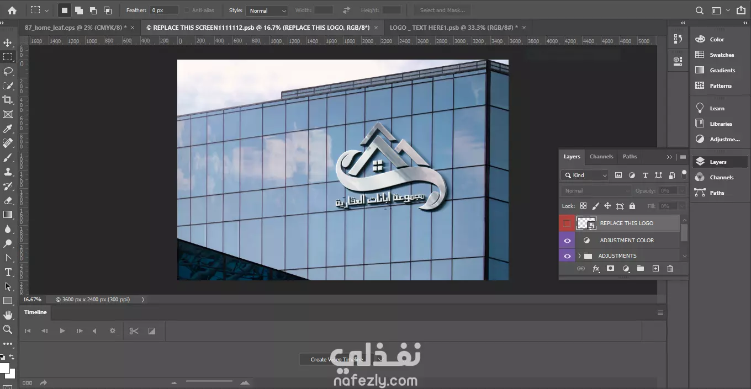Open the Fill dropdown arrow
The height and width of the screenshot is (389, 751).
(x=681, y=206)
